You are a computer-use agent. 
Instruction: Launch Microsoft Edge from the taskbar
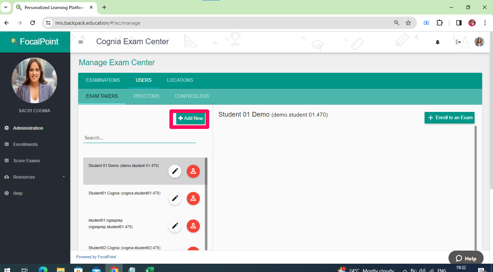pos(43,270)
